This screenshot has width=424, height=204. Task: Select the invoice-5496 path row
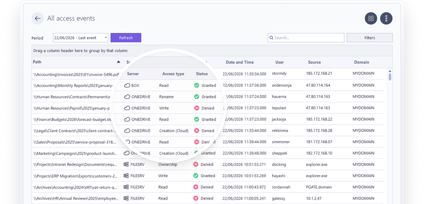click(76, 74)
